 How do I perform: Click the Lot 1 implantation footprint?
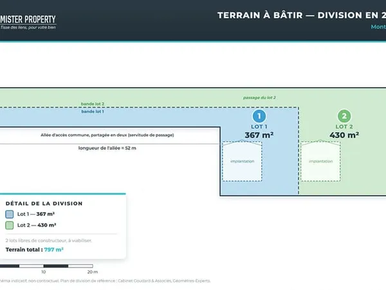tap(242, 161)
